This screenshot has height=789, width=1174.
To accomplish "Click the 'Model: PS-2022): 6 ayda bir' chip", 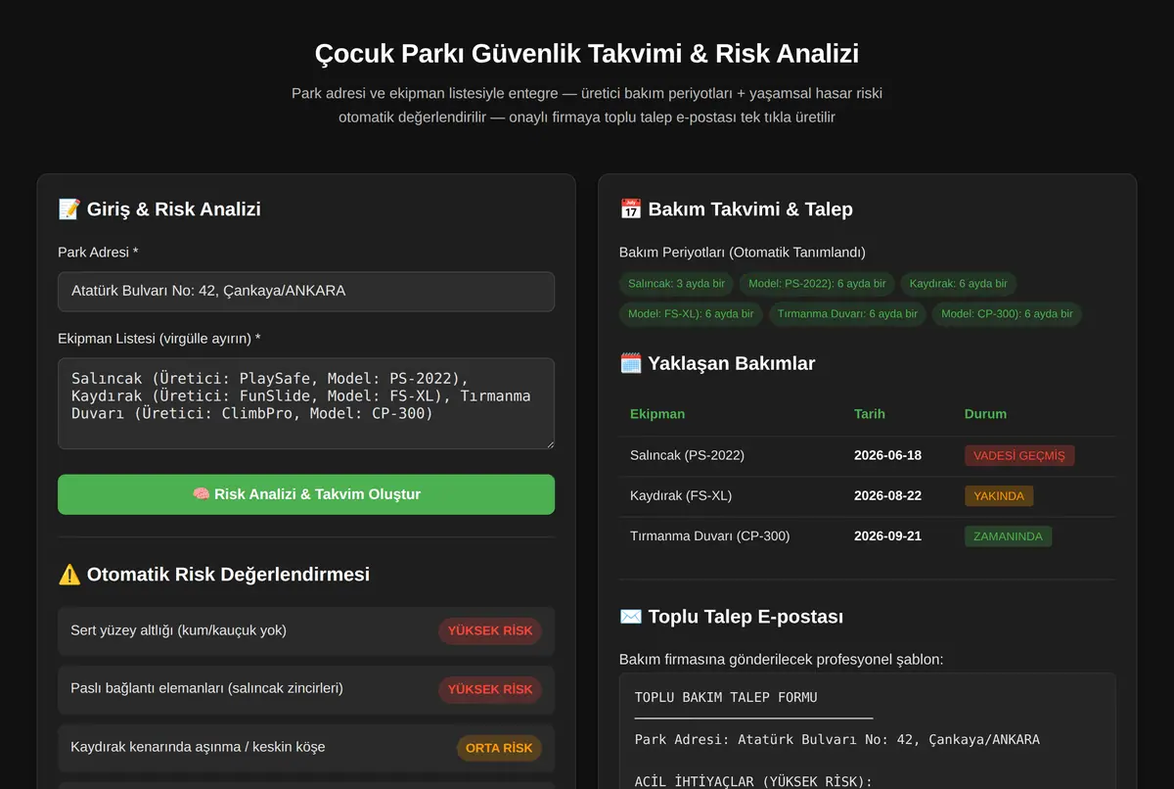I will click(x=817, y=284).
